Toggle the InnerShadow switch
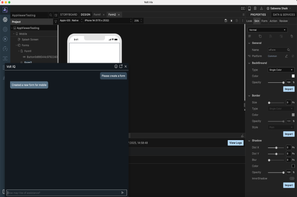 (x=292, y=178)
